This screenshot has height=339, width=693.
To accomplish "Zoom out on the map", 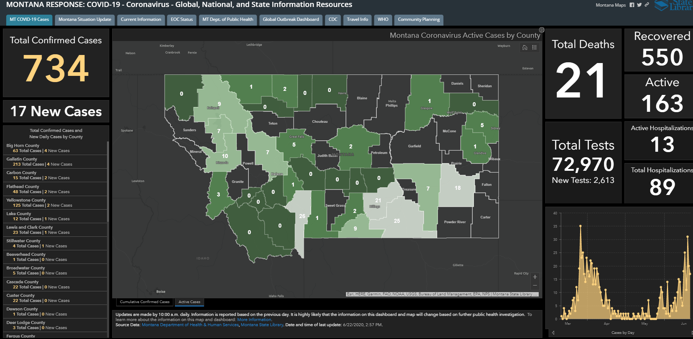I will pos(535,285).
